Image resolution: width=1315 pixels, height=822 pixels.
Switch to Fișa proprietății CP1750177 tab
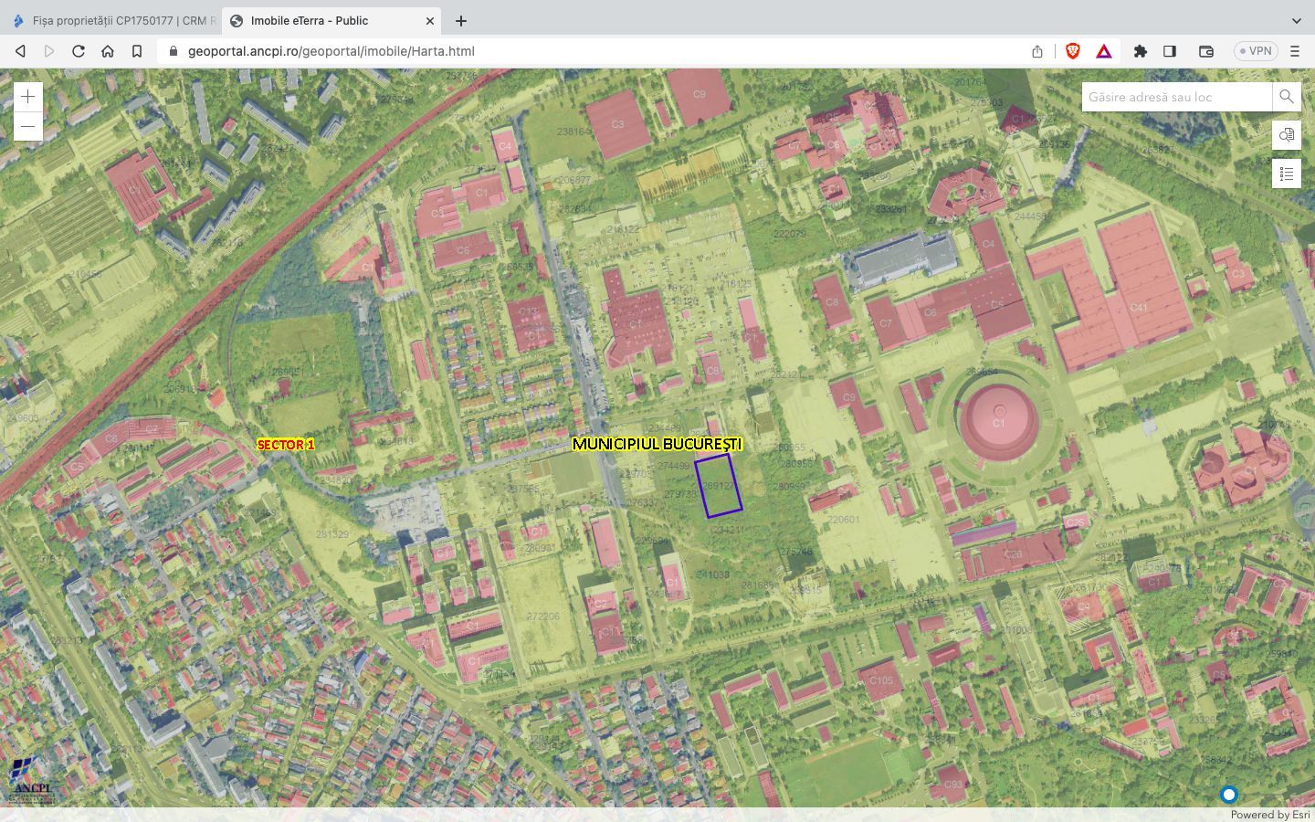point(114,20)
